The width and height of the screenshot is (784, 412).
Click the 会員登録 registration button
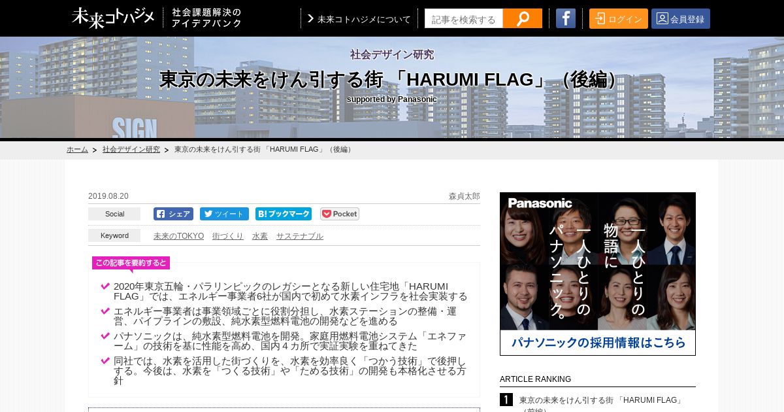pos(681,18)
